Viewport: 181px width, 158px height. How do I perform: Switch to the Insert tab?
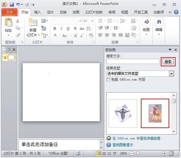[x=37, y=12]
